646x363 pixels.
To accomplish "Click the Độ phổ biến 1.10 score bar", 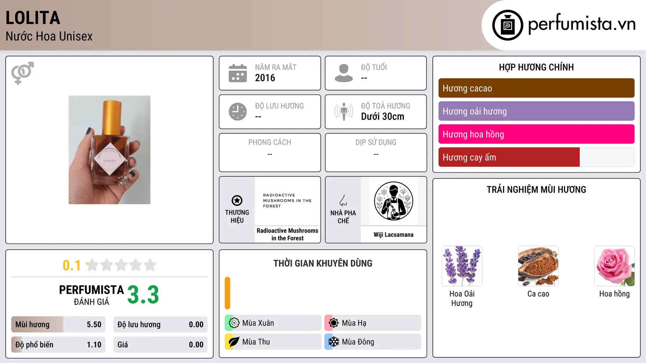I will tap(58, 345).
